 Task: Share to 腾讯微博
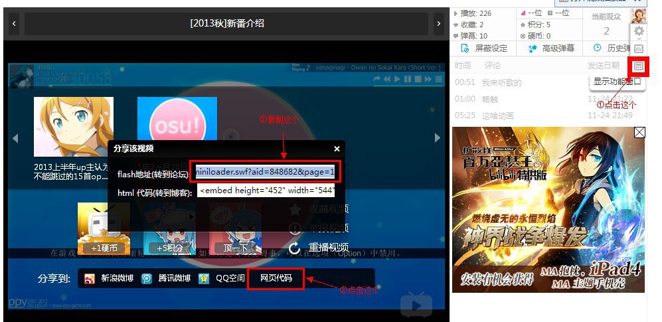[x=166, y=278]
